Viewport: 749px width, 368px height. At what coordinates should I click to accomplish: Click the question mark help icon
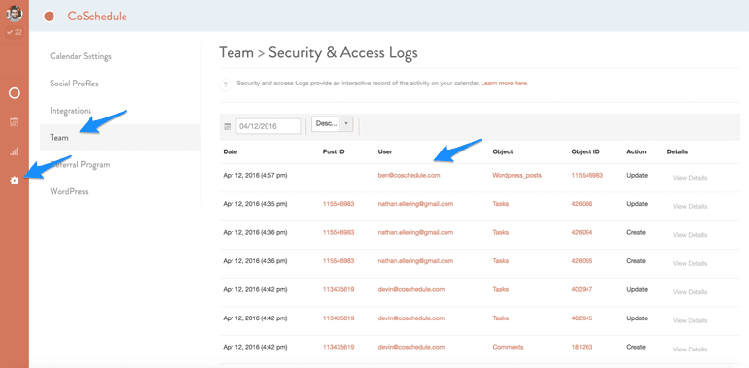tap(226, 85)
